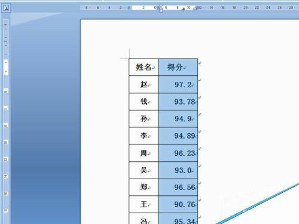The height and width of the screenshot is (224, 299).
Task: Click the score cell 96.23
Action: [x=178, y=153]
